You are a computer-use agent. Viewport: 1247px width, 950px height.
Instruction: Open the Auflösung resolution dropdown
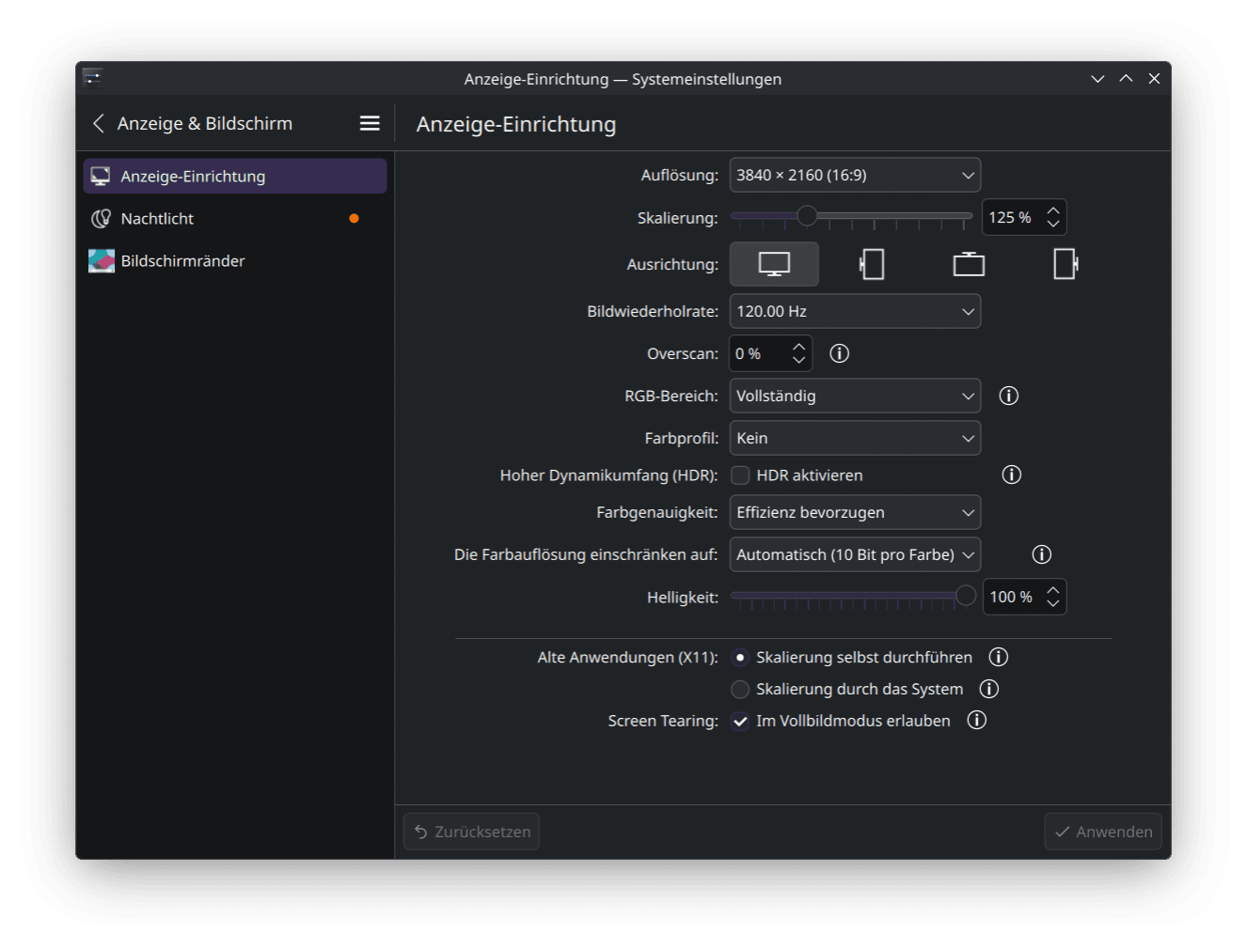click(x=855, y=175)
